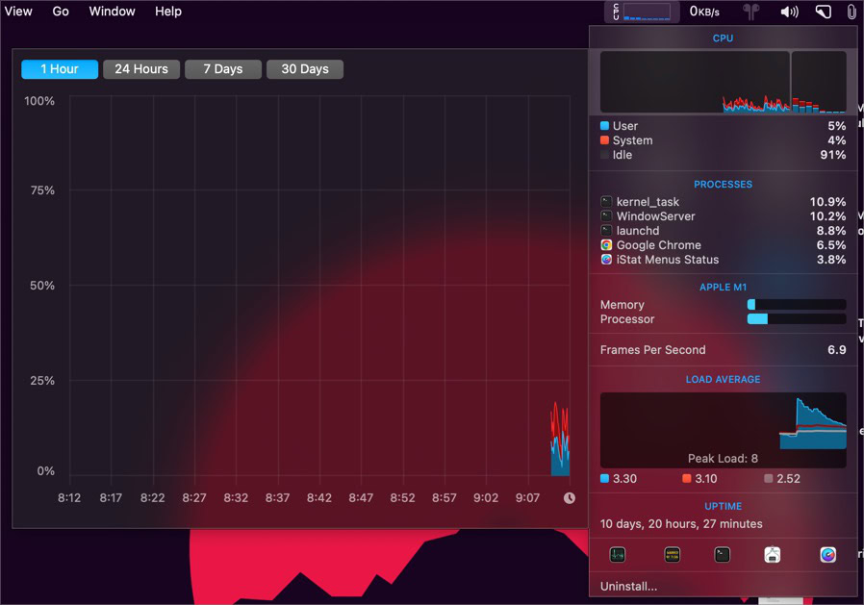Image resolution: width=864 pixels, height=605 pixels.
Task: Open the AirPods menu bar icon
Action: click(x=750, y=12)
